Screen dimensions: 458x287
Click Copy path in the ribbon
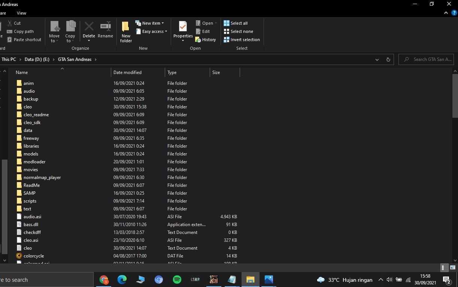coord(20,31)
